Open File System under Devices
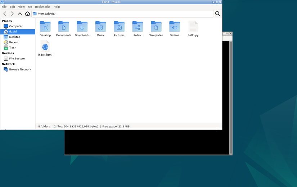Viewport: 297px width, 187px height. [18, 59]
